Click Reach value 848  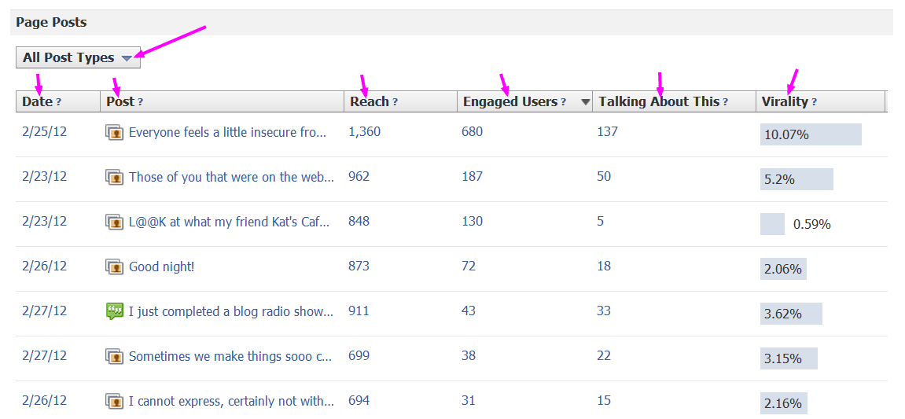(359, 221)
